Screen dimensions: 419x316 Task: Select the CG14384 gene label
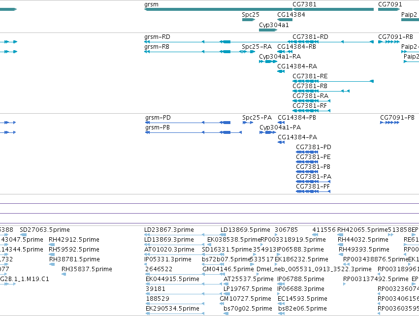pyautogui.click(x=291, y=15)
